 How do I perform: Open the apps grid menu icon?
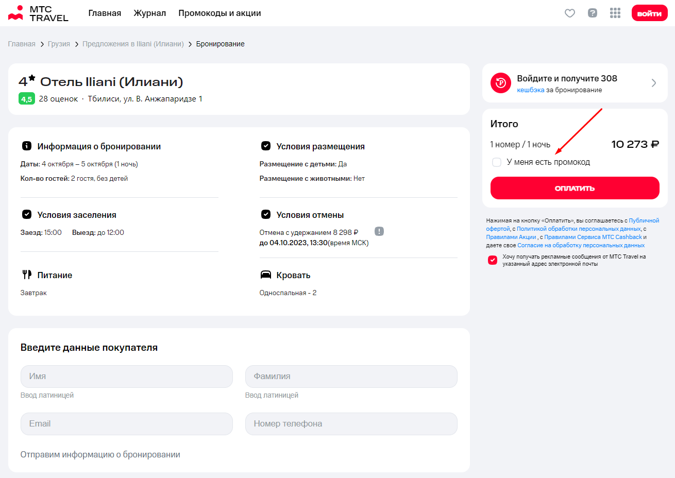615,13
